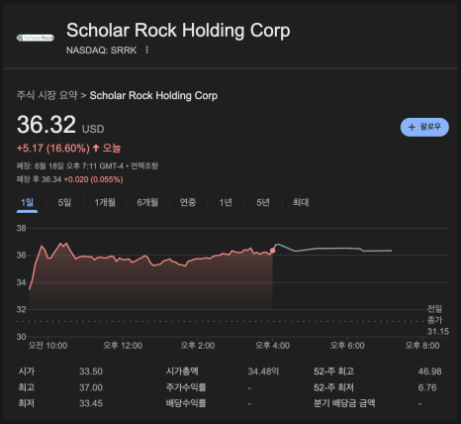Click the 최고 high value 37.00
Viewport: 461px width, 424px height.
pyautogui.click(x=91, y=387)
